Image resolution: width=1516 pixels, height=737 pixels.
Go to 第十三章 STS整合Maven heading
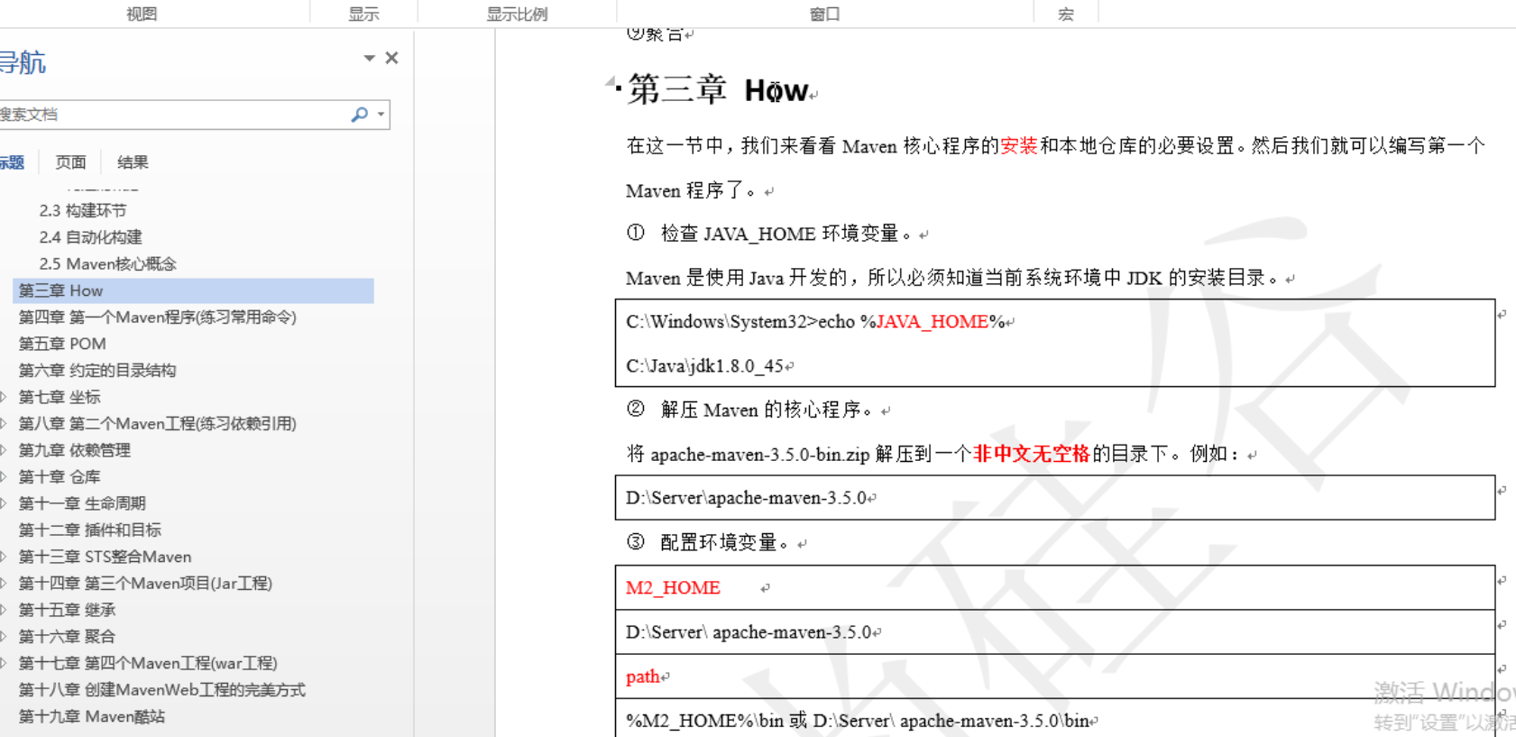(105, 557)
